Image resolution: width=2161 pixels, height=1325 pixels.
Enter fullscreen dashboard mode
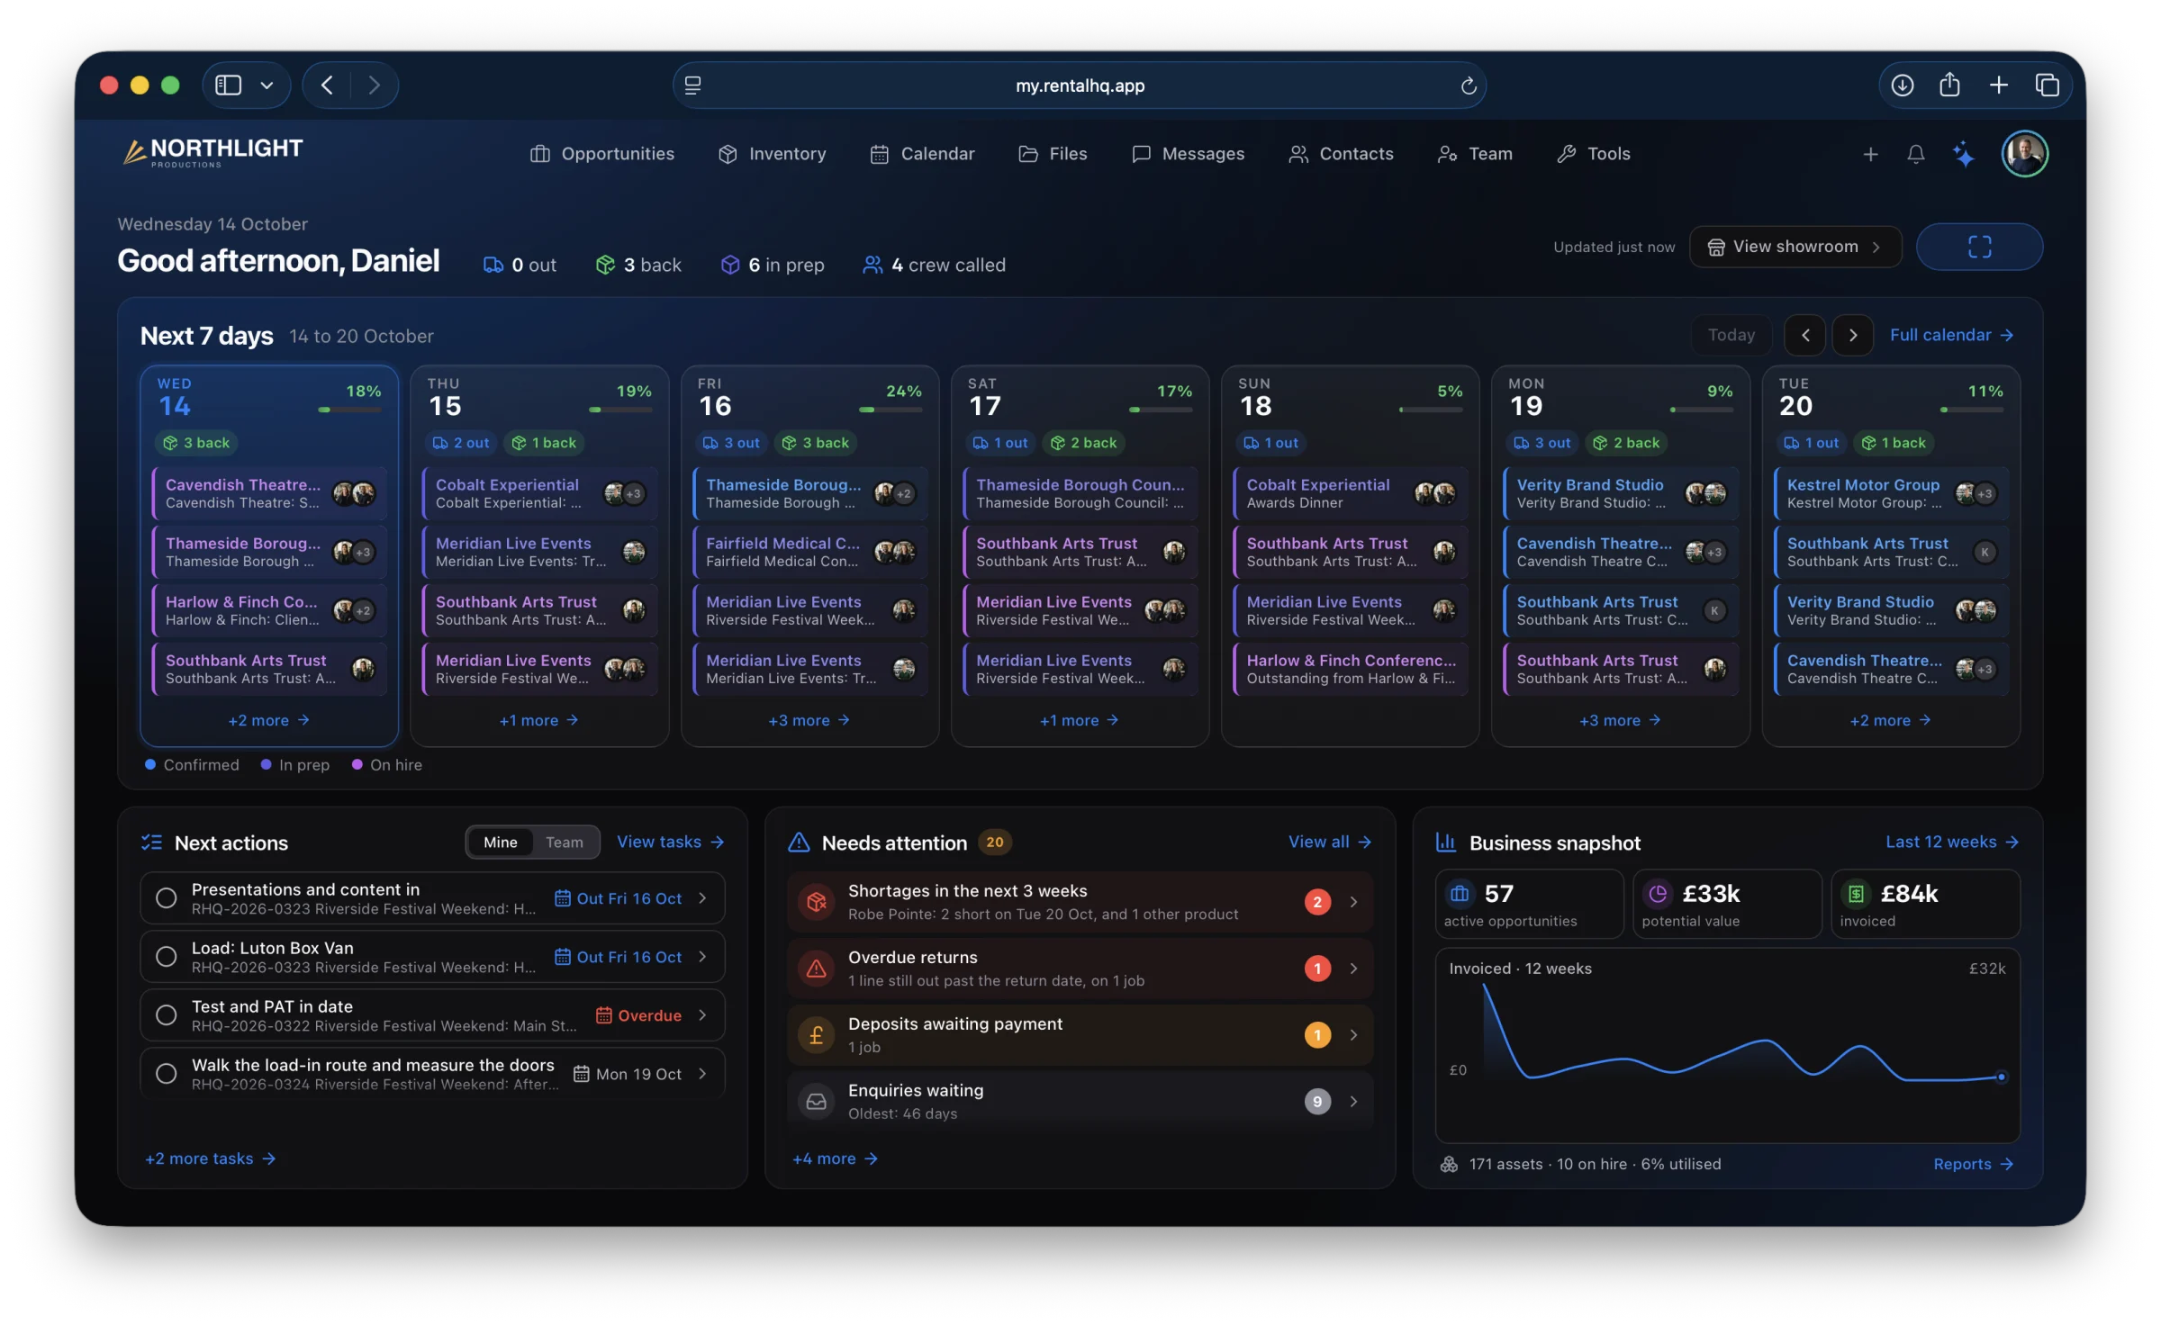(x=1979, y=247)
